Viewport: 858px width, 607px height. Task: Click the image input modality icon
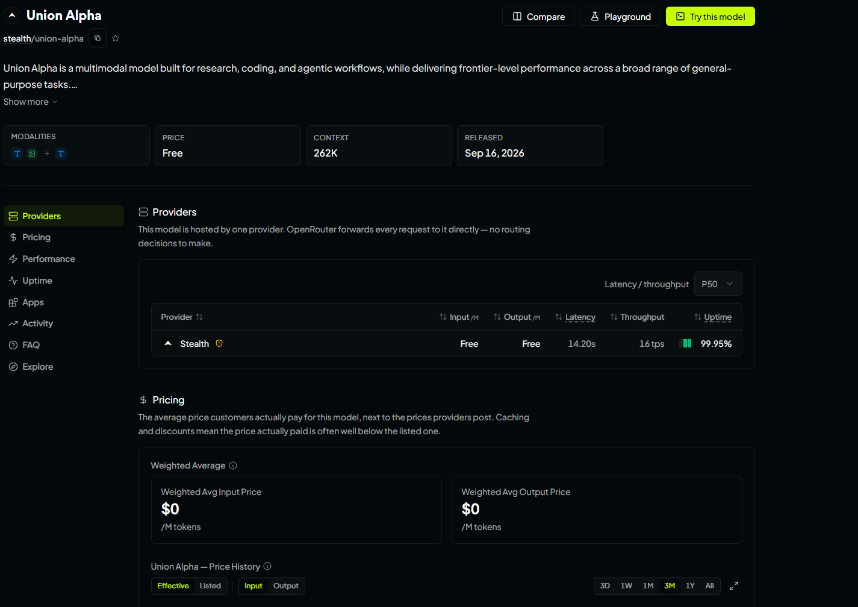click(32, 154)
